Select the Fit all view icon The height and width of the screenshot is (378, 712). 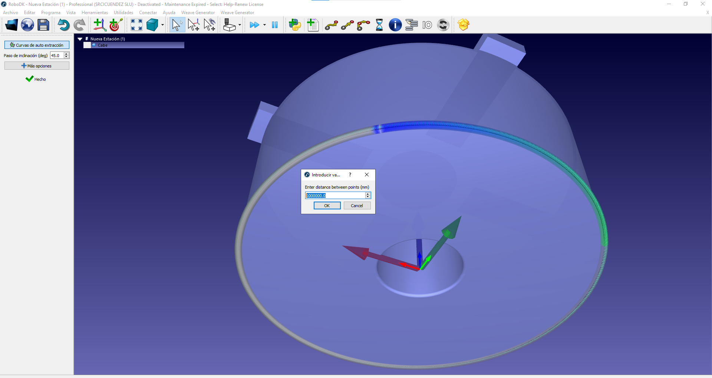click(136, 25)
